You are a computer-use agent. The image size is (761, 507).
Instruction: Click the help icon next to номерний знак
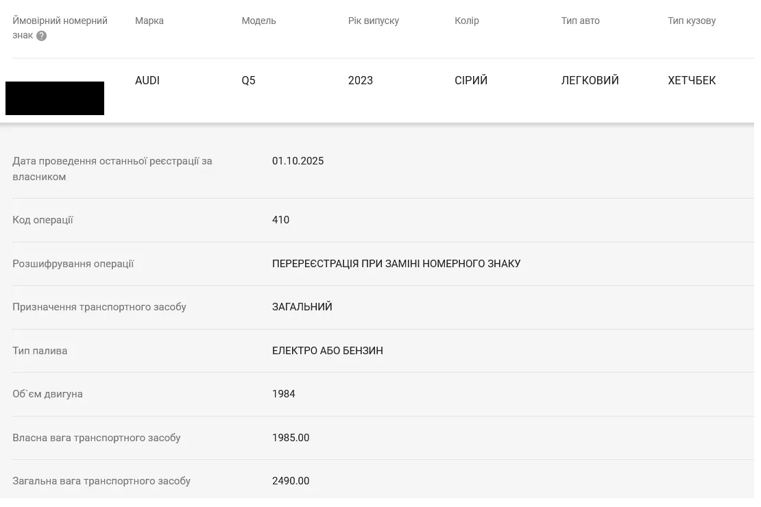[42, 36]
